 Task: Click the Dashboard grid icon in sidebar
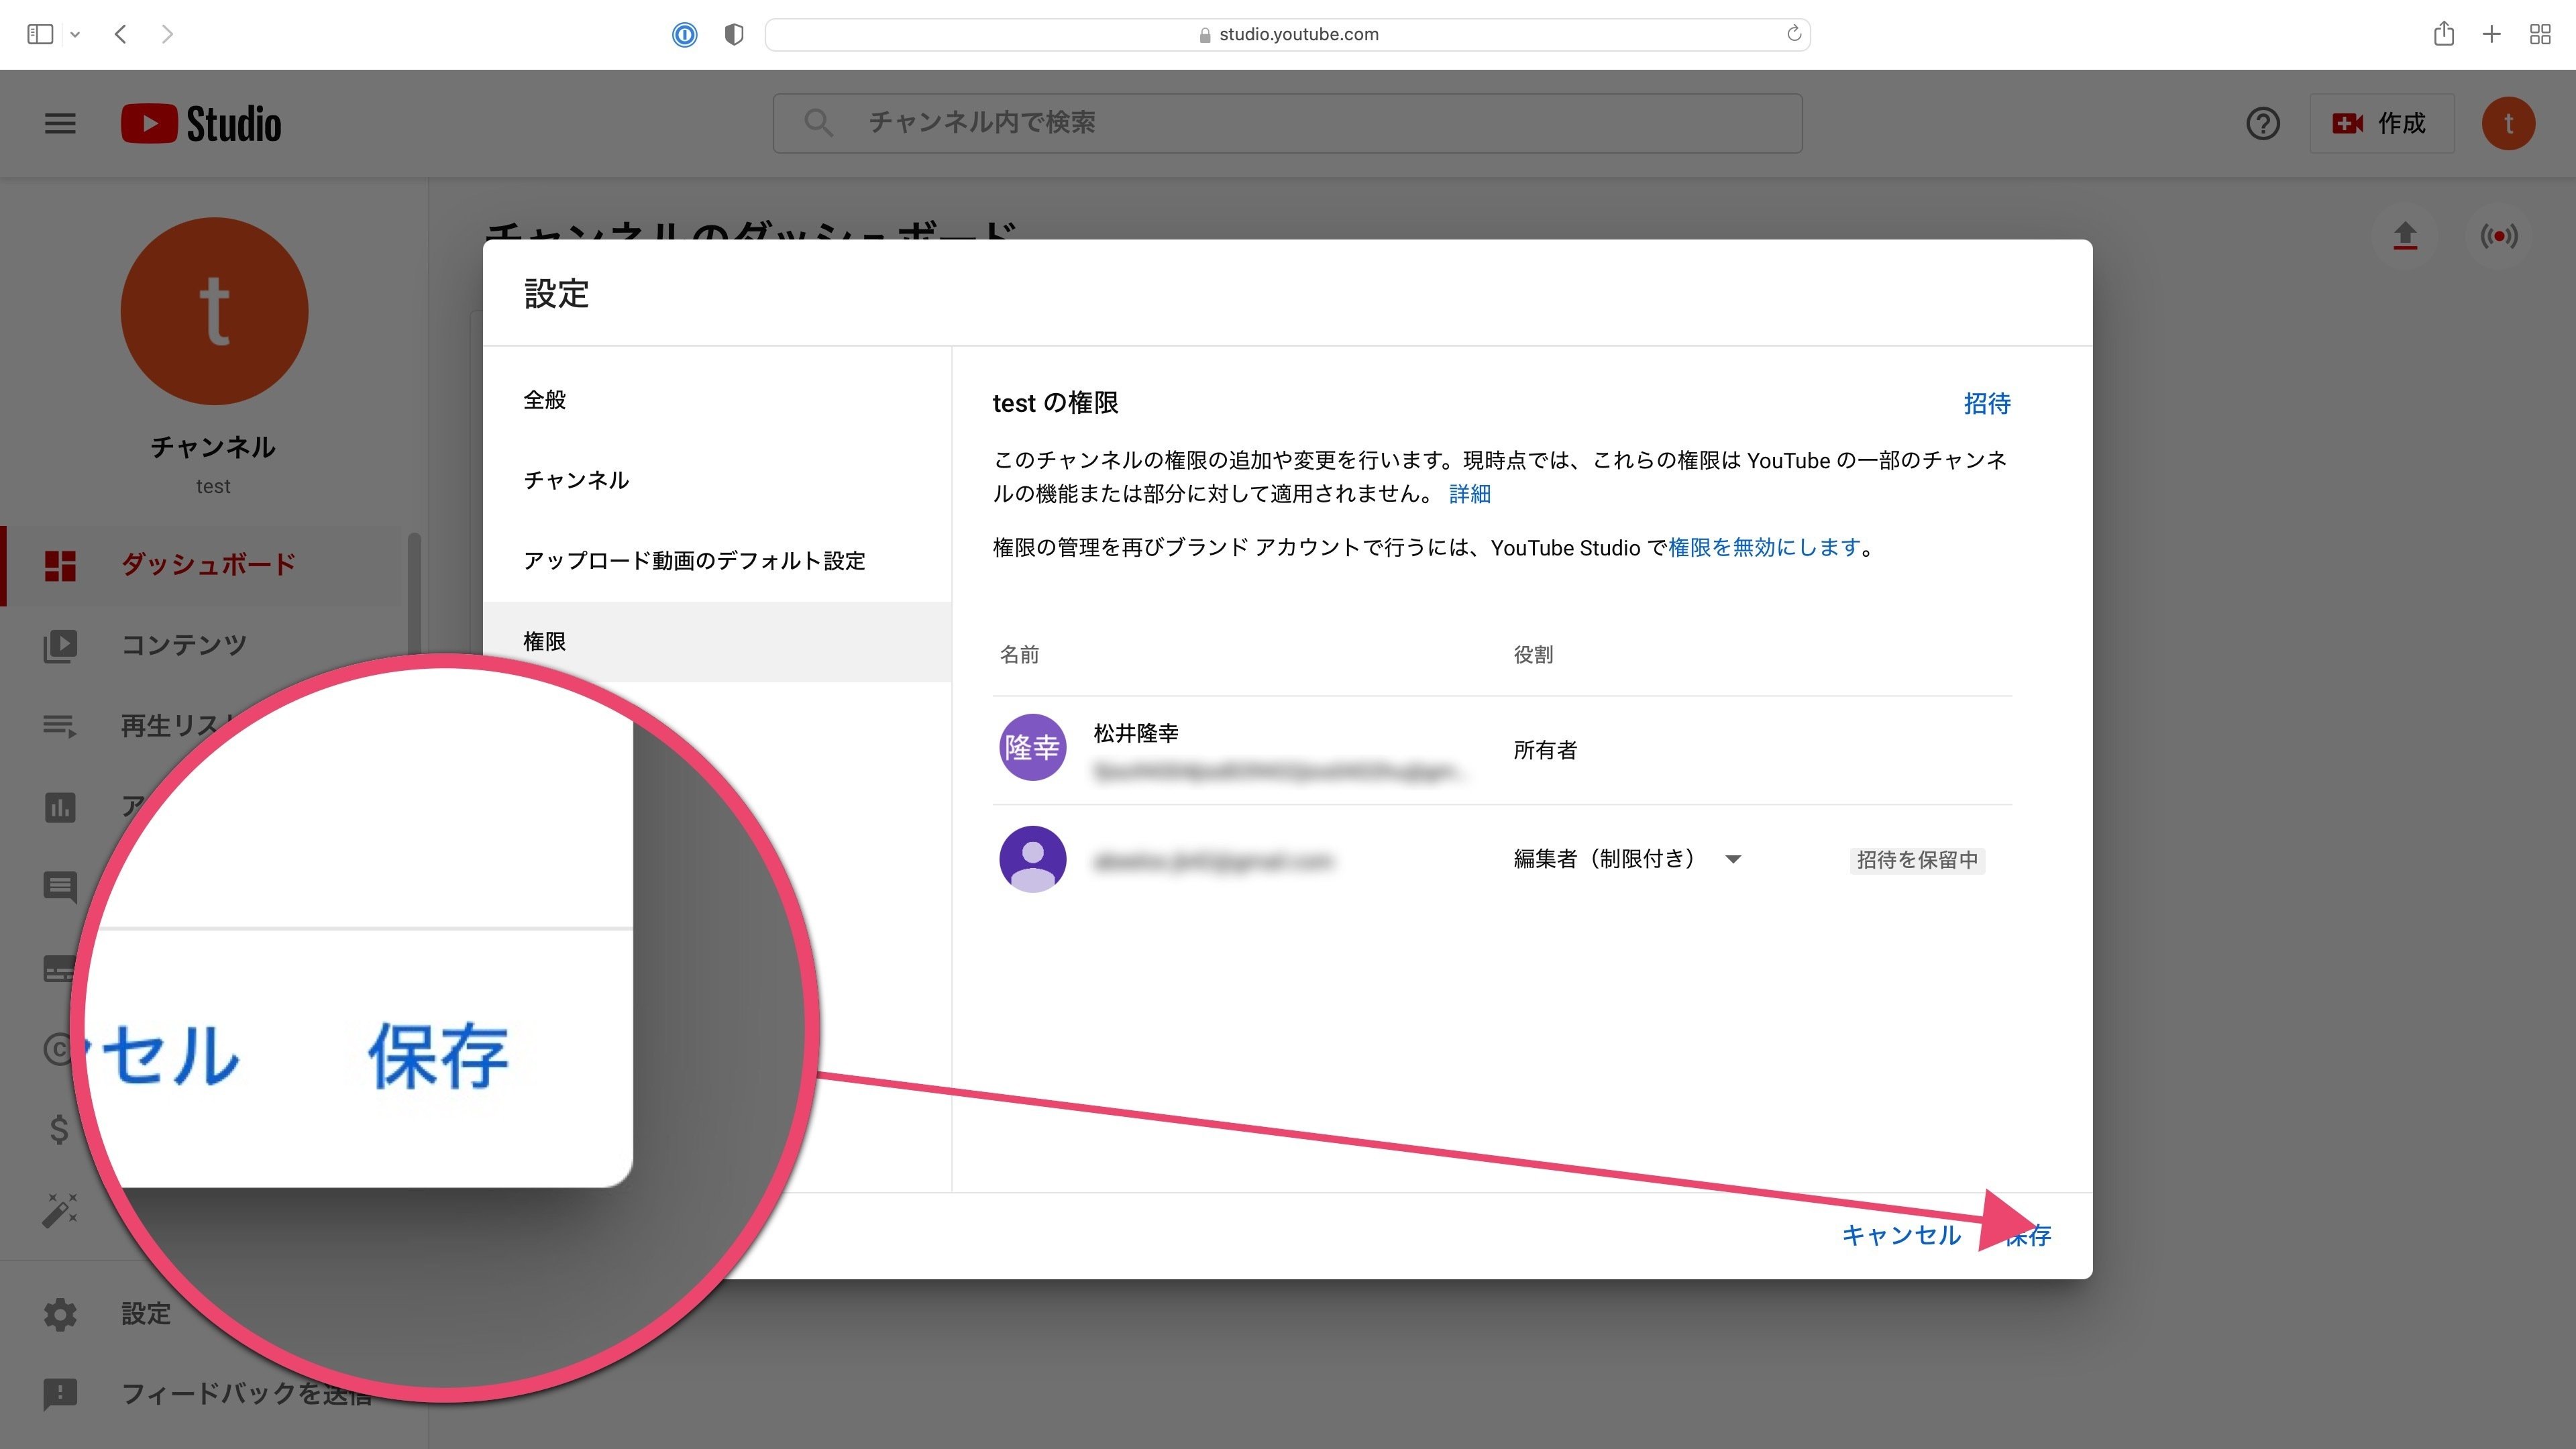pos(60,565)
